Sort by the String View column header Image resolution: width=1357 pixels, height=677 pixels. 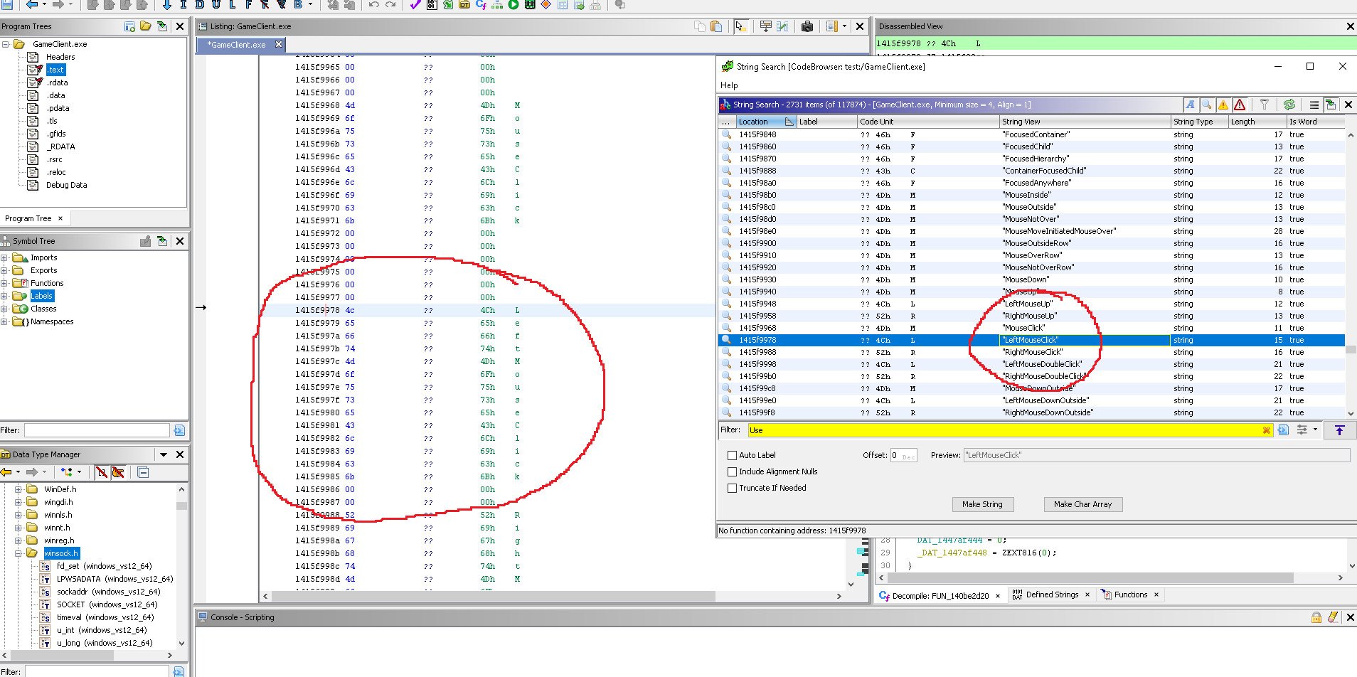point(1085,122)
